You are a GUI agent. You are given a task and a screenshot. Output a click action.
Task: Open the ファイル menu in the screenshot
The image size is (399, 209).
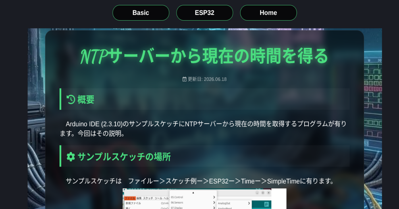click(130, 198)
